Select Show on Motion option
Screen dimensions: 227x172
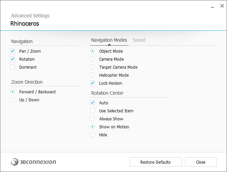(x=93, y=127)
